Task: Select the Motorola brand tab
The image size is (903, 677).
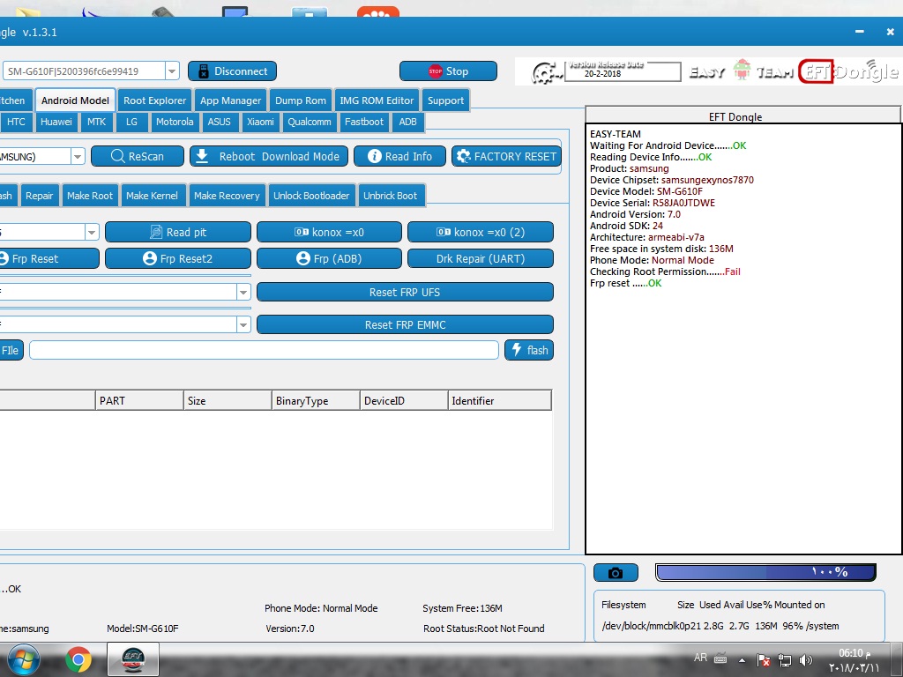Action: 175,122
